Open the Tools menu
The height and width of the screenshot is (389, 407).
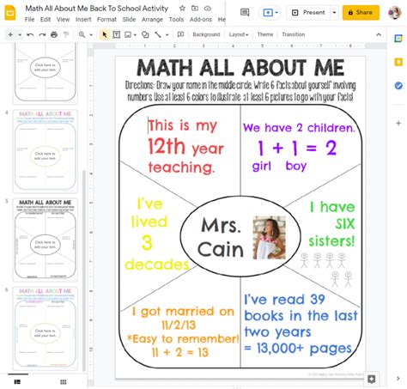point(176,20)
